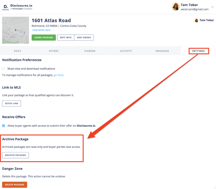Image resolution: width=216 pixels, height=189 pixels.
Task: Click small Tam Tobar avatar beside property
Action: [196, 20]
